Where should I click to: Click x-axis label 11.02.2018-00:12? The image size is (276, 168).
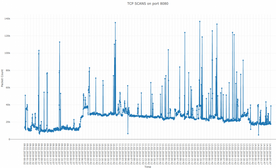click(117, 154)
